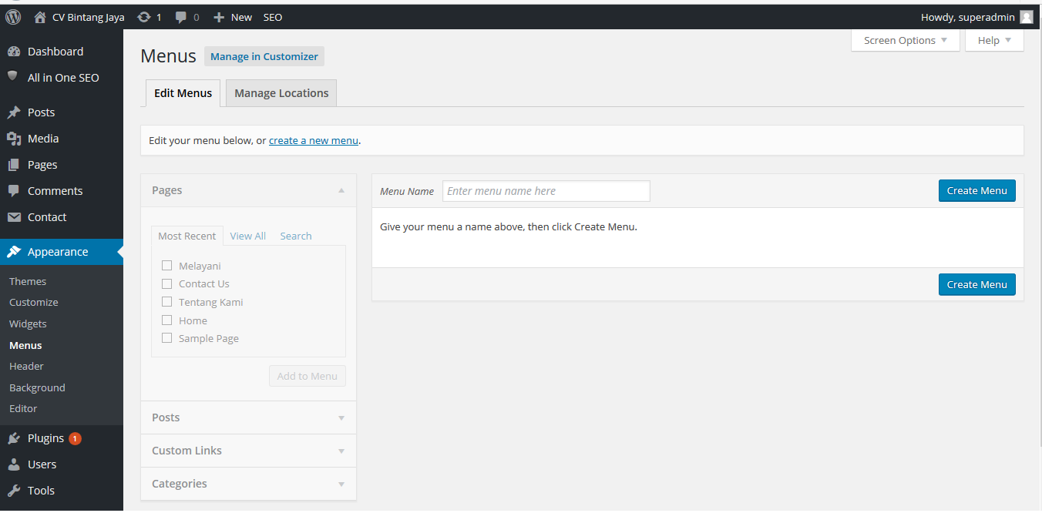Switch to the Manage Locations tab

[x=281, y=93]
